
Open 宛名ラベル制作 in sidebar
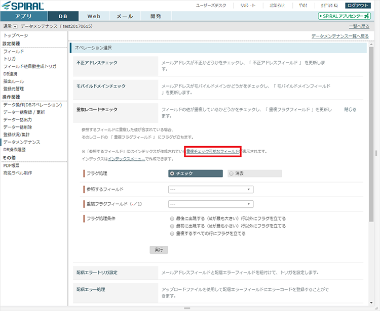pos(17,173)
